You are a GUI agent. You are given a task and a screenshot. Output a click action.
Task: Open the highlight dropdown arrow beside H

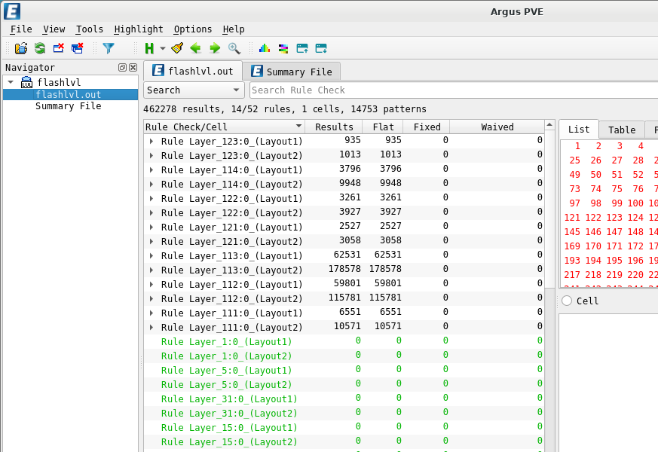pos(162,49)
